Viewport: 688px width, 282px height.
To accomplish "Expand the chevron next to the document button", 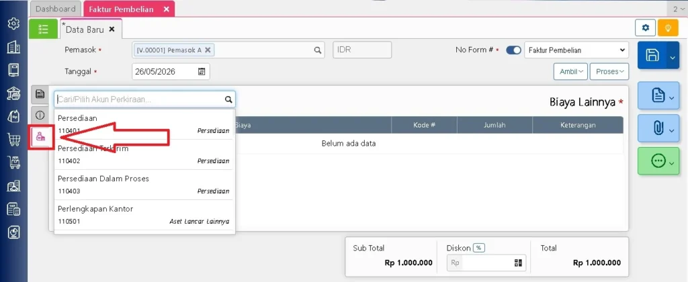I will (672, 98).
